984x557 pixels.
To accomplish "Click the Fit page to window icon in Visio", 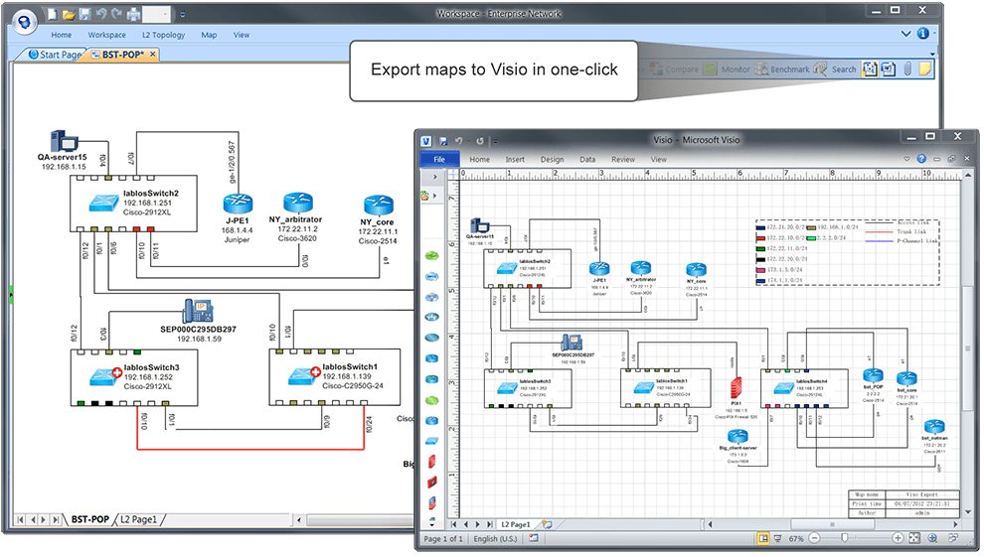I will (914, 538).
